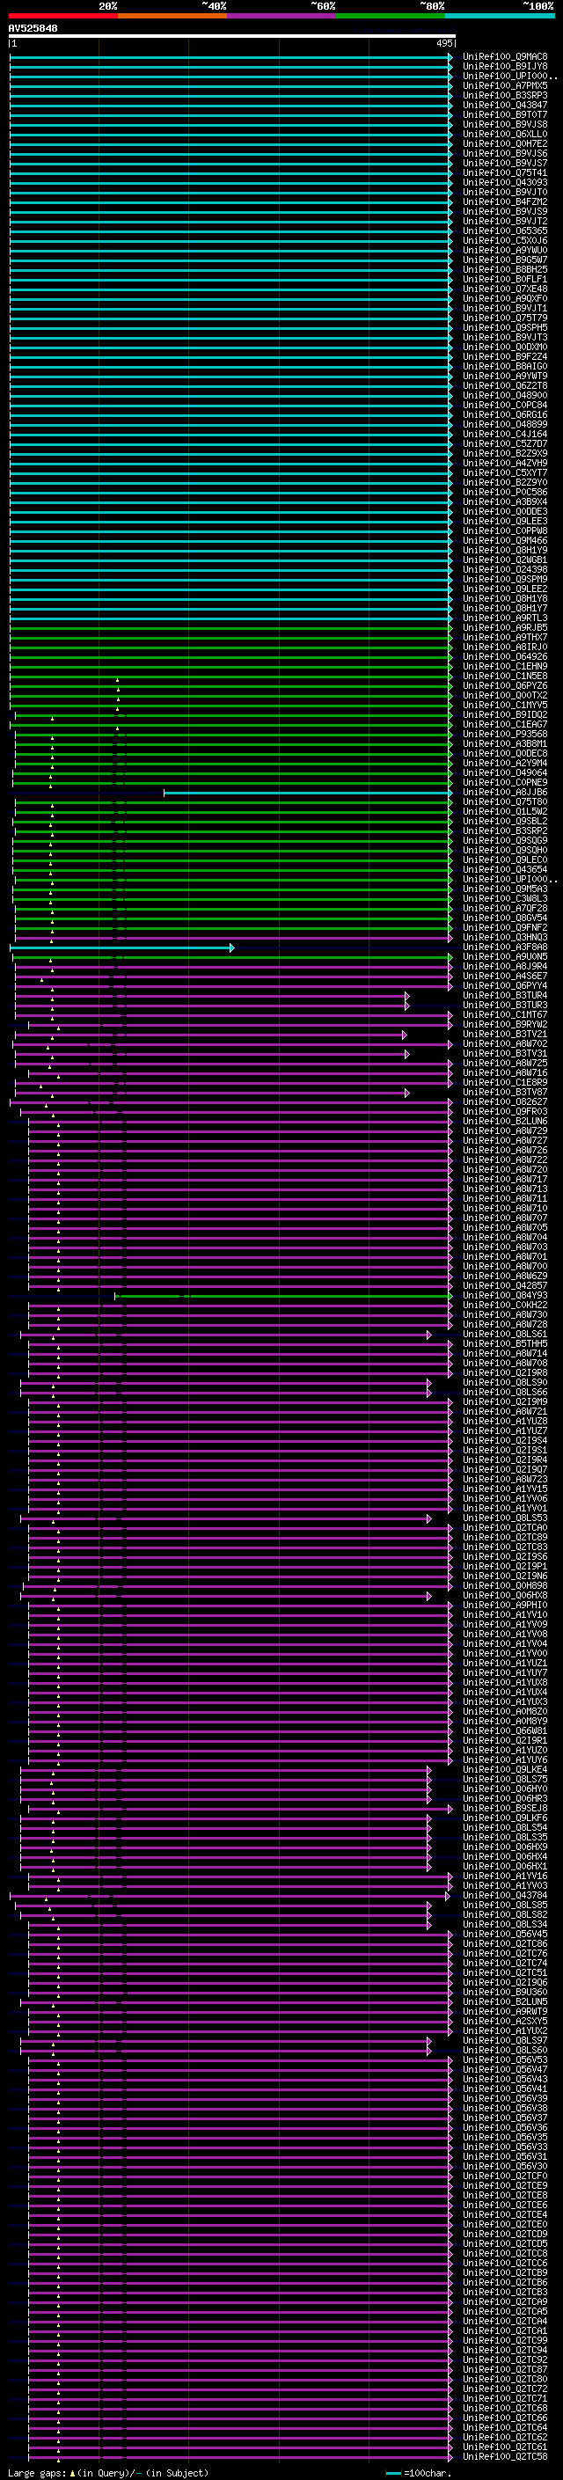The width and height of the screenshot is (563, 2480).
Task: Click hit label UniRef100_B9SEJ8
Action: coord(505,1808)
